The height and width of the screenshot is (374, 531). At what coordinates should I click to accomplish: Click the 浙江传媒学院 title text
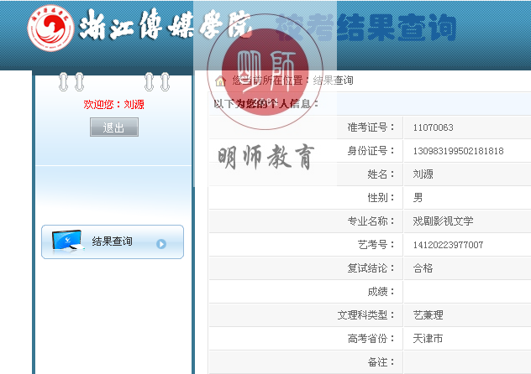point(166,25)
